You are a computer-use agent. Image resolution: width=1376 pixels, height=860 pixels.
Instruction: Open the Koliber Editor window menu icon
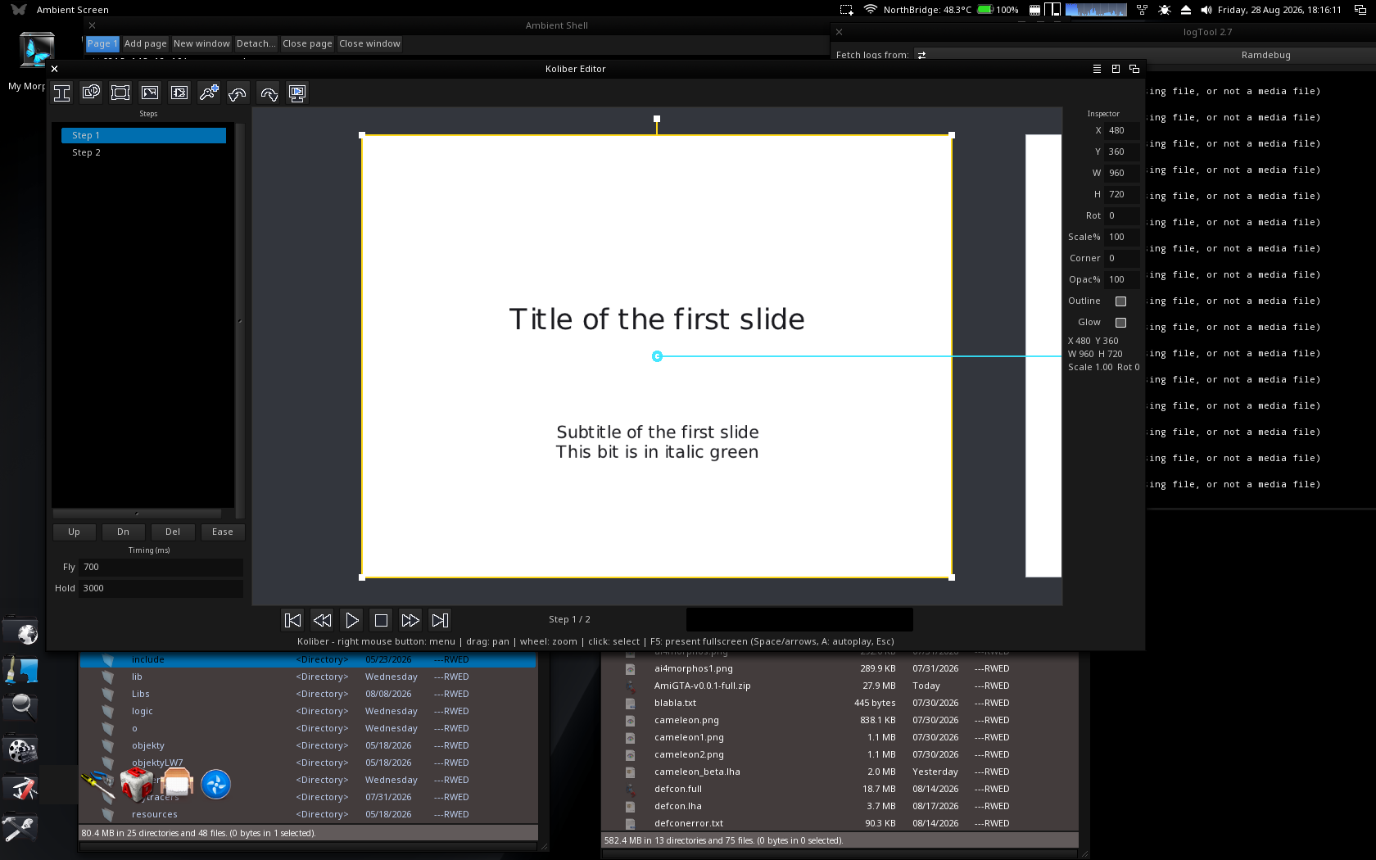pos(1097,69)
